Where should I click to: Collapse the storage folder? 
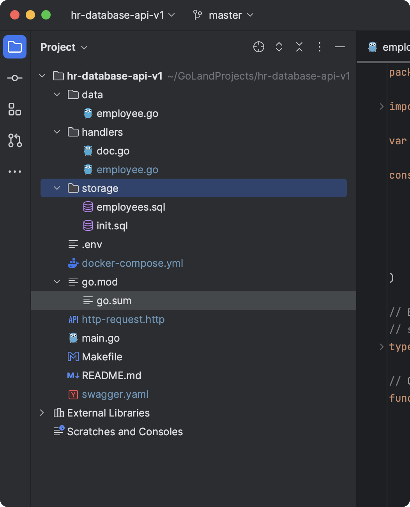[x=57, y=188]
